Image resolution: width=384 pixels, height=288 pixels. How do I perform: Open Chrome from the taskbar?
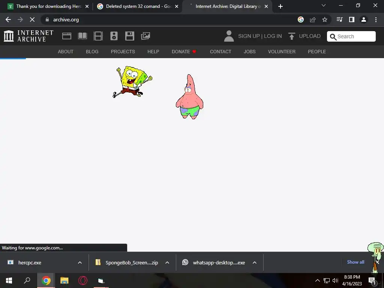pos(46,280)
